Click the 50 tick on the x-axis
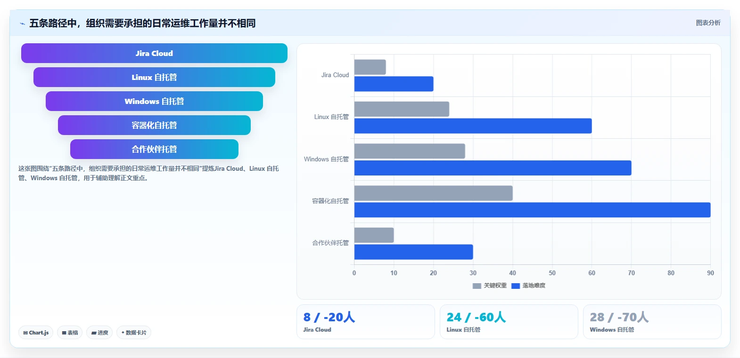740x358 pixels. (552, 273)
